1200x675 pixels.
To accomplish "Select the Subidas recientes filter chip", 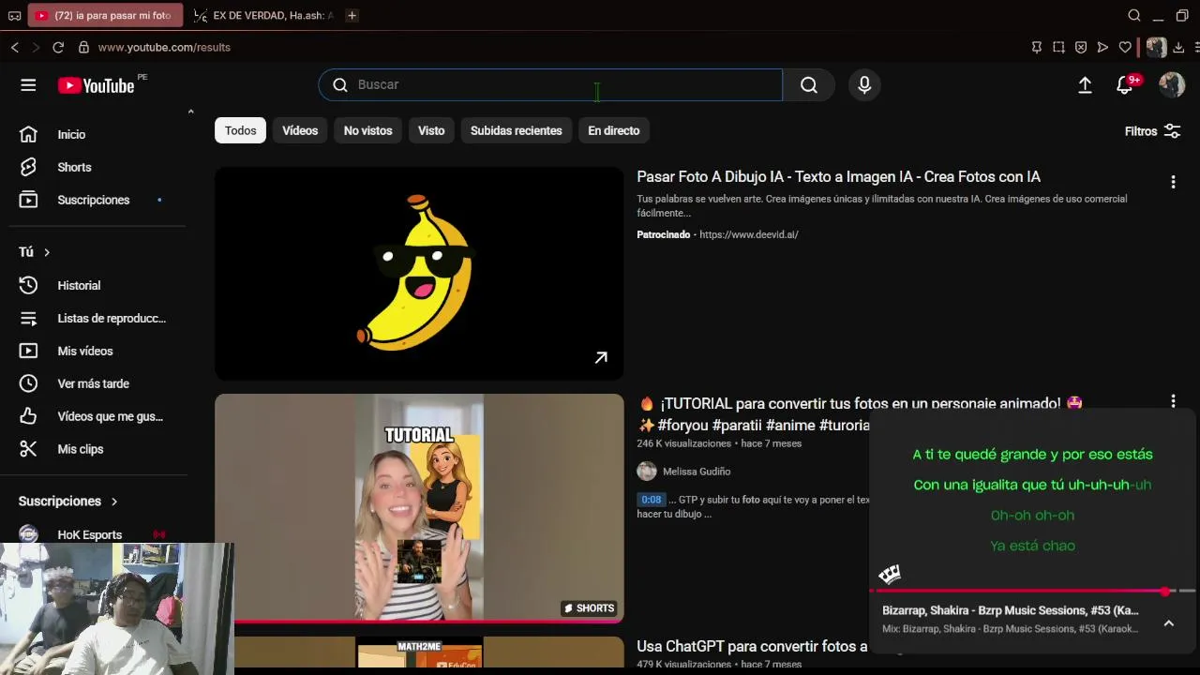I will [x=517, y=130].
